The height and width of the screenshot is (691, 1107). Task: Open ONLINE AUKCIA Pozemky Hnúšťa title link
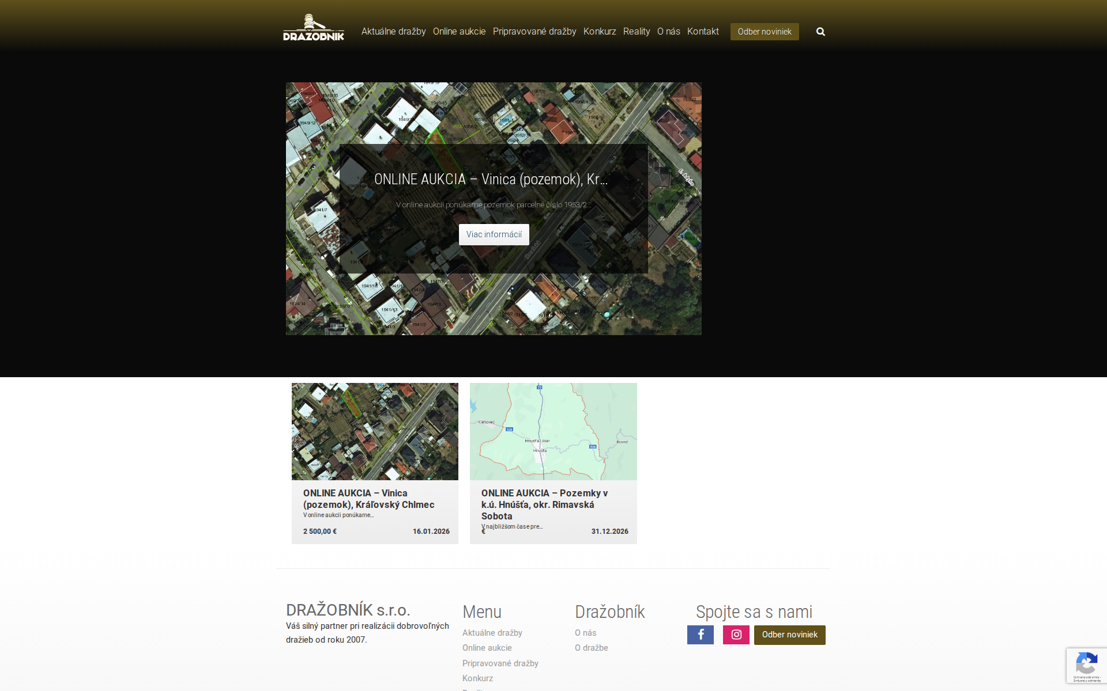click(544, 504)
